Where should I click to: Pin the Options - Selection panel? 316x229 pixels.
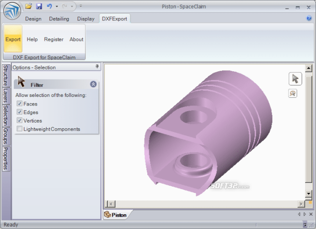pos(97,67)
